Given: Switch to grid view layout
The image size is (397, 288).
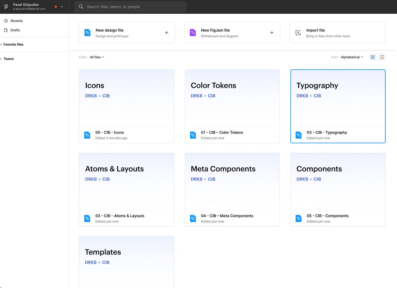Looking at the screenshot, I should (x=372, y=57).
